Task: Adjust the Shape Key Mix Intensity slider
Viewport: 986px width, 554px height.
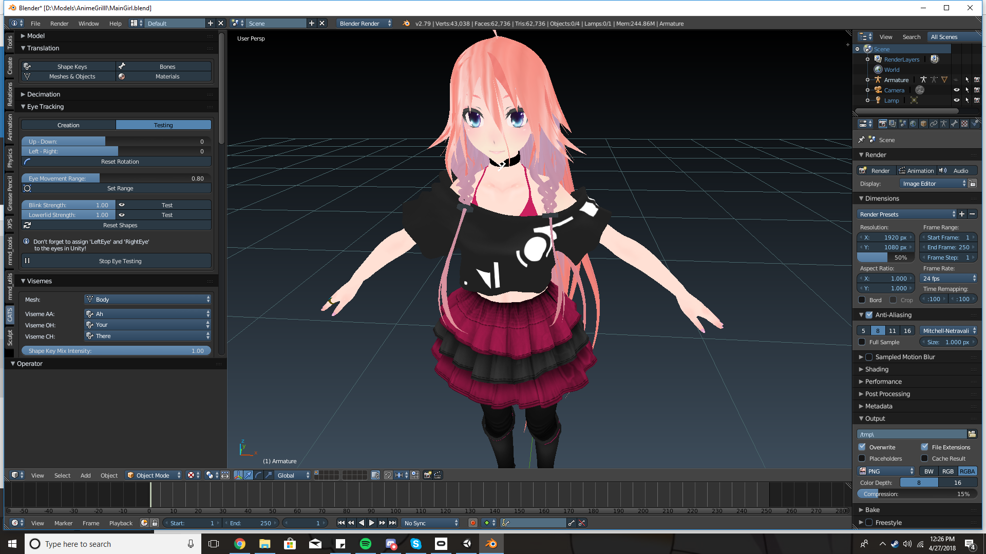Action: [116, 350]
